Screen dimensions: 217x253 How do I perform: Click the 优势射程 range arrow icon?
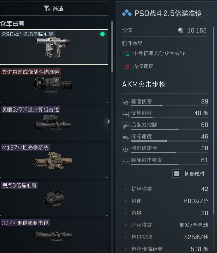click(126, 114)
